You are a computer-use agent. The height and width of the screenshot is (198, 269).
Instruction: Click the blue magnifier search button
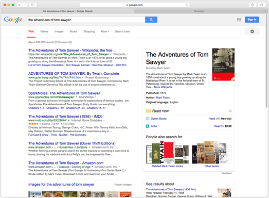click(151, 20)
